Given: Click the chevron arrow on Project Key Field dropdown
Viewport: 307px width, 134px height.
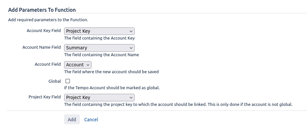Looking at the screenshot, I should pyautogui.click(x=131, y=98).
